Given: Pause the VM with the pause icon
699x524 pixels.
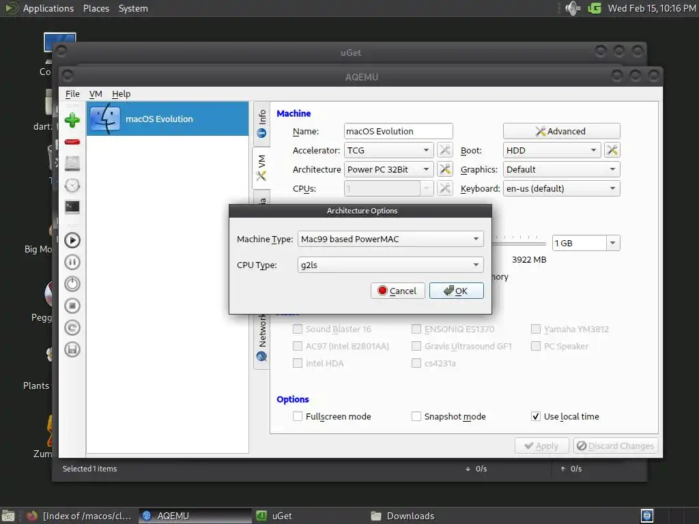Looking at the screenshot, I should [72, 262].
